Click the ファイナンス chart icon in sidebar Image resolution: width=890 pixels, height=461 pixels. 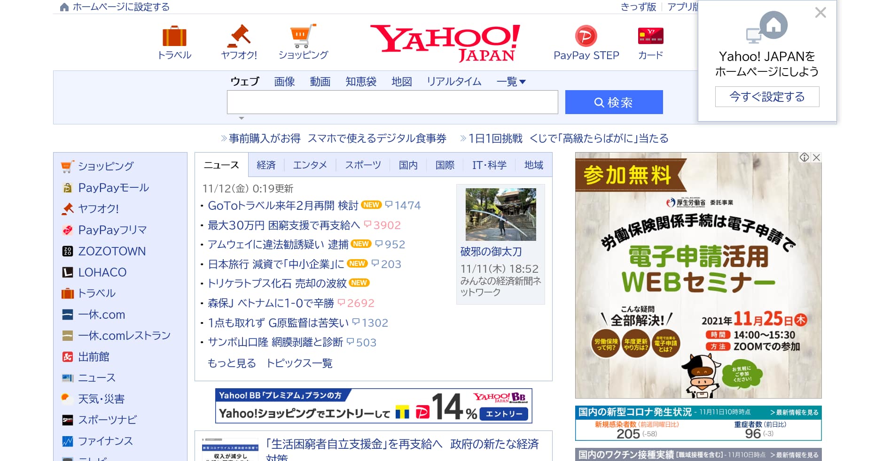68,441
